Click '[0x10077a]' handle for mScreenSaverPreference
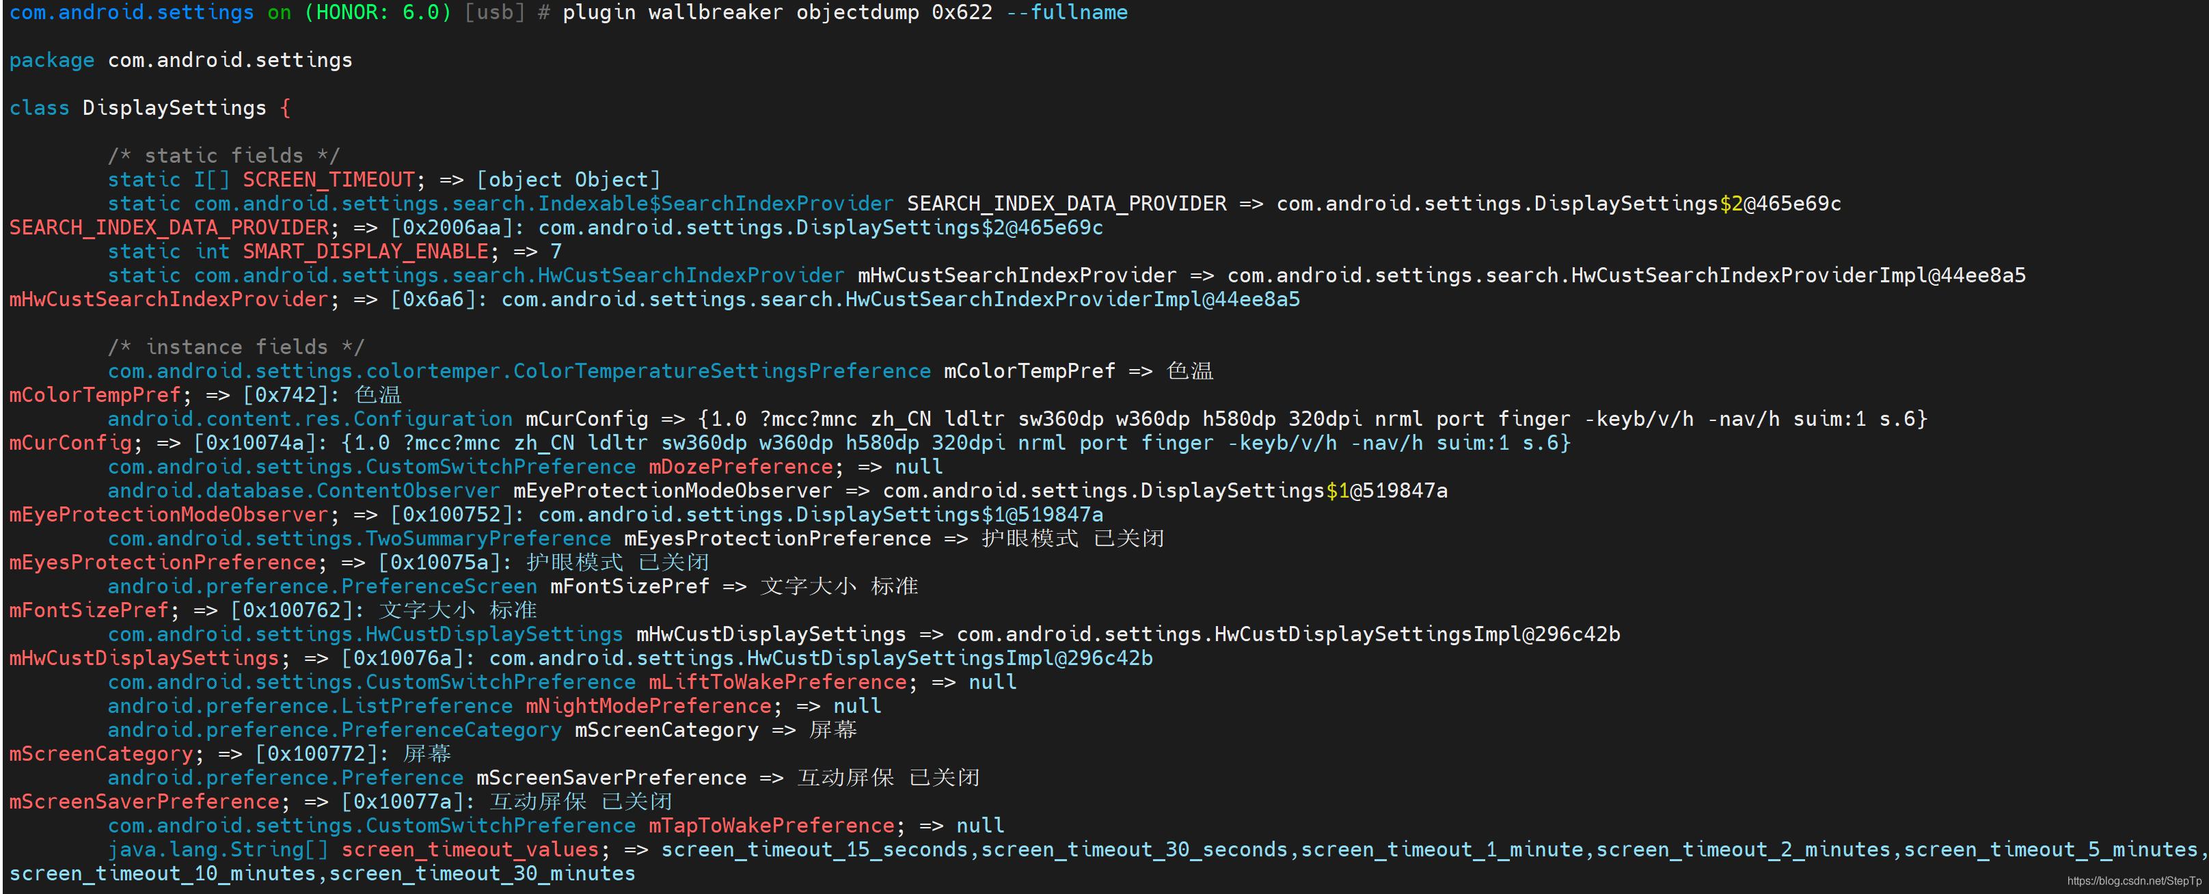Viewport: 2209px width, 894px height. coord(408,802)
